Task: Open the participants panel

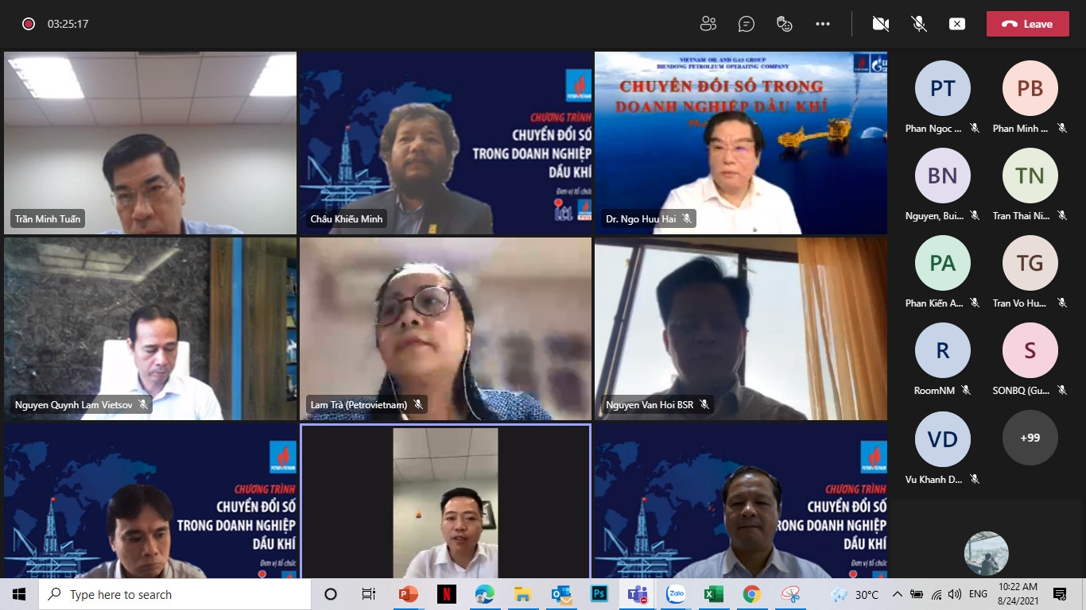Action: pyautogui.click(x=708, y=24)
